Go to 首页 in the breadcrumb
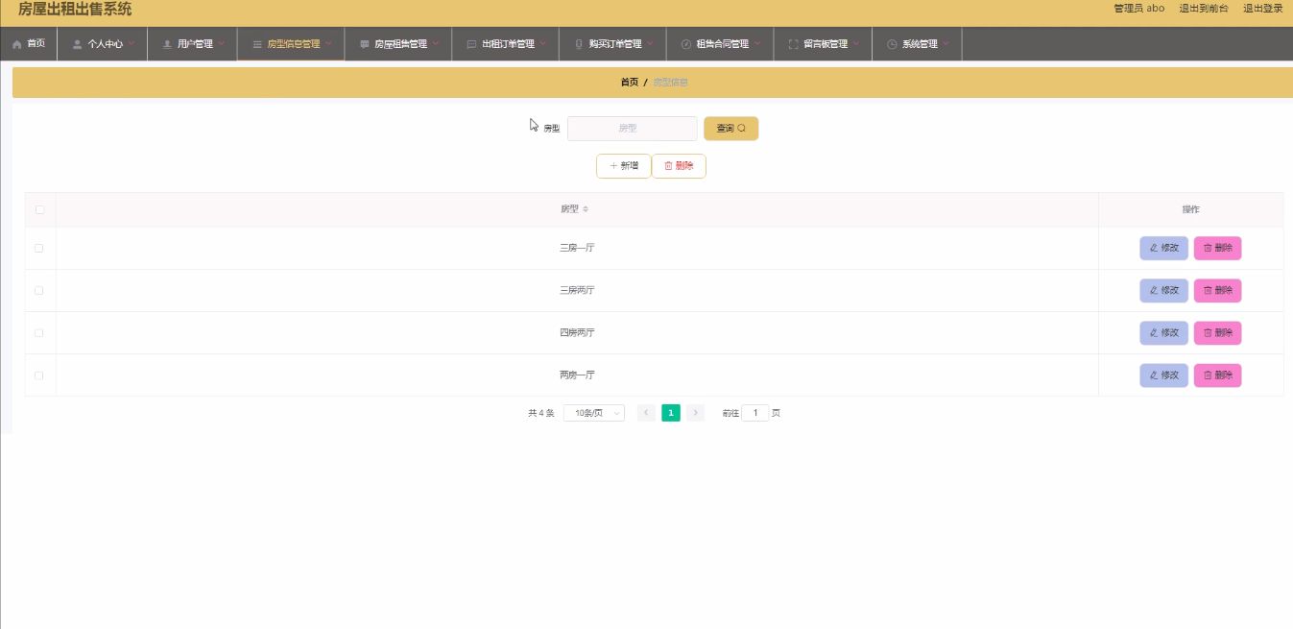The image size is (1293, 629). [629, 83]
